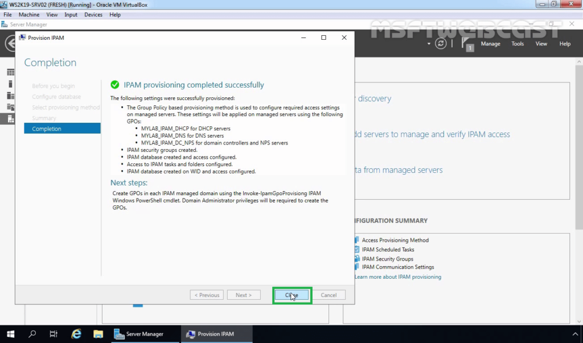This screenshot has height=343, width=583.
Task: Open the VirtualBox Input menu
Action: 71,14
